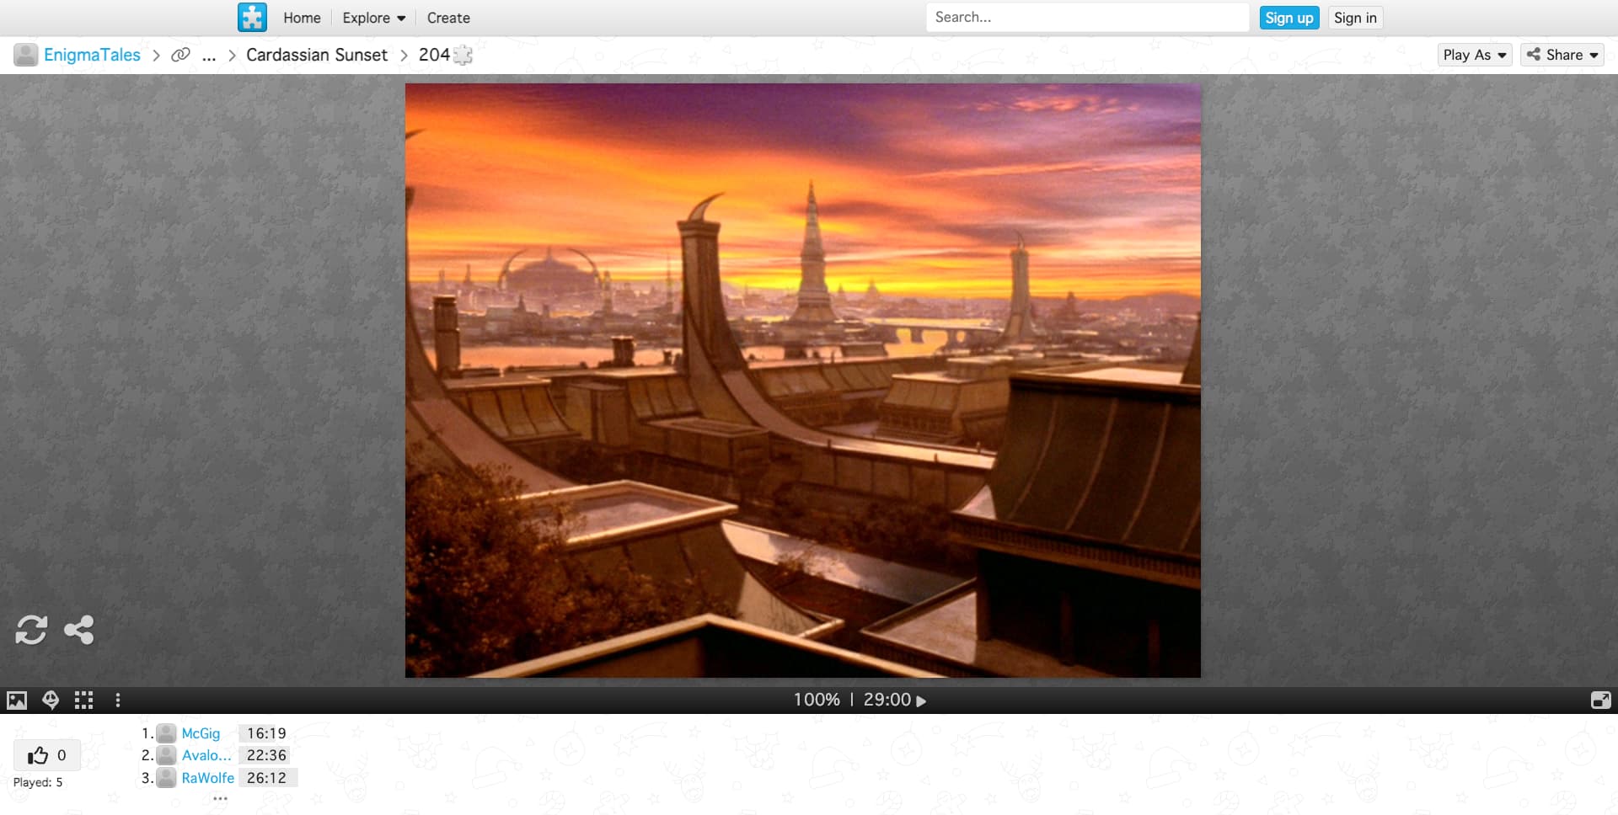Toggle the fullscreen icon
Image resolution: width=1618 pixels, height=815 pixels.
tap(1600, 700)
